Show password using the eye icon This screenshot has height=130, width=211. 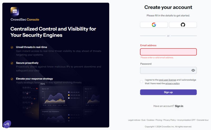(193, 70)
